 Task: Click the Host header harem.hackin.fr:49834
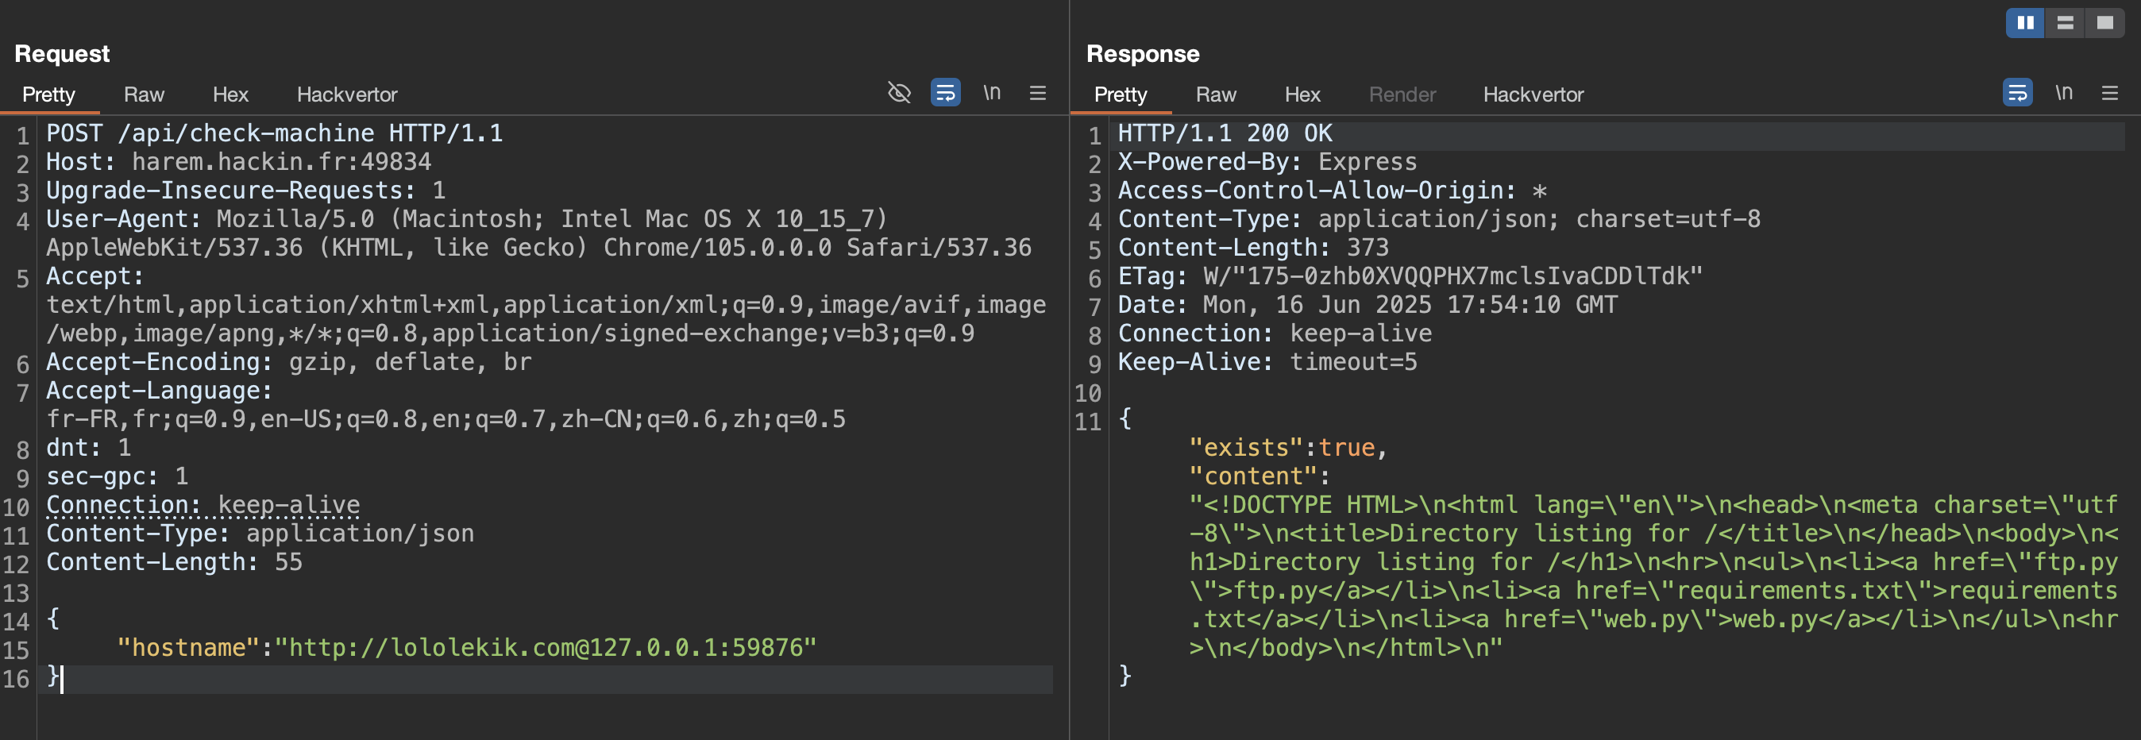(238, 162)
